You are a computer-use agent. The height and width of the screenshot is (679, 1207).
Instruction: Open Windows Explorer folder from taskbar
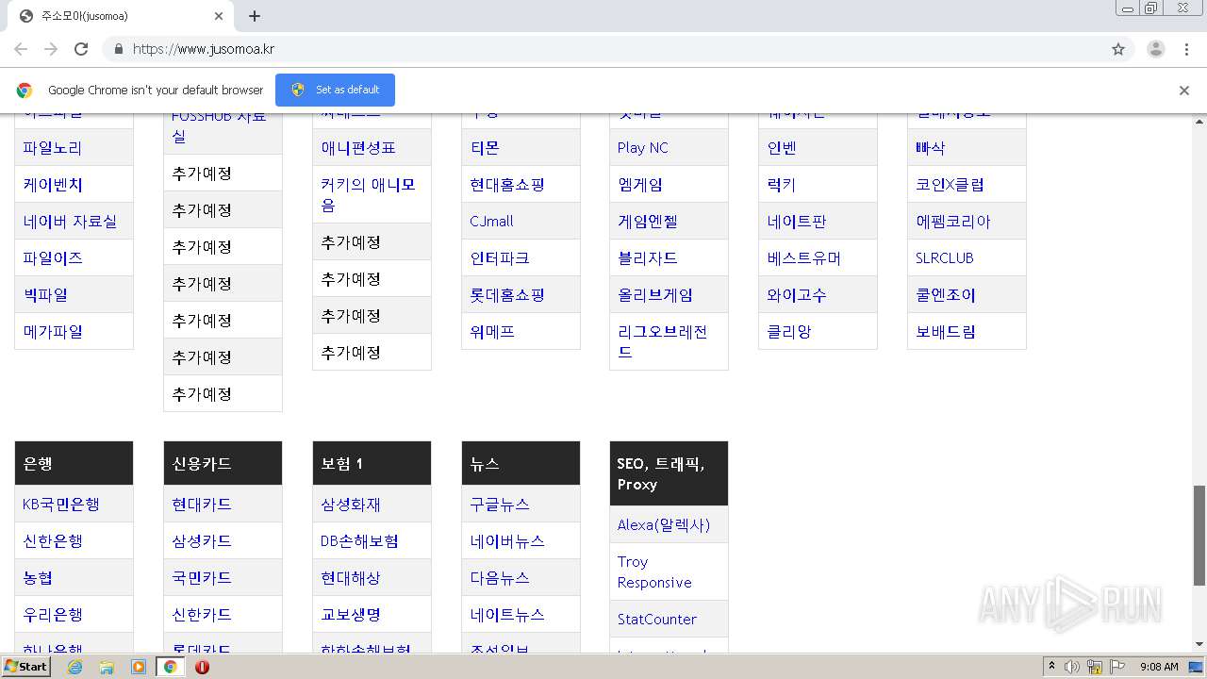107,667
